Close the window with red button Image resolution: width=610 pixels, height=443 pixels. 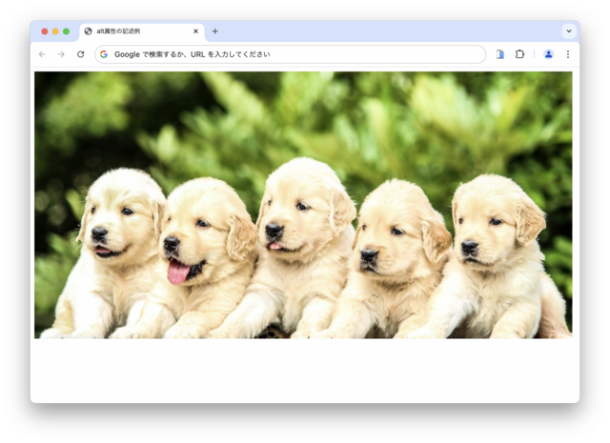pyautogui.click(x=45, y=31)
